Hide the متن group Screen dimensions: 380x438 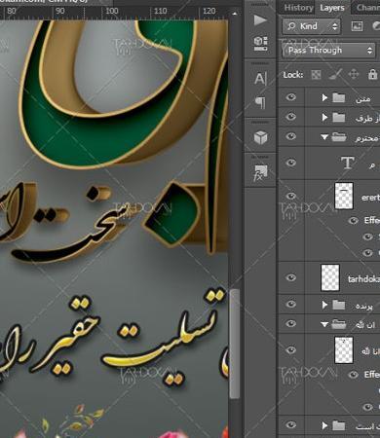click(x=291, y=97)
